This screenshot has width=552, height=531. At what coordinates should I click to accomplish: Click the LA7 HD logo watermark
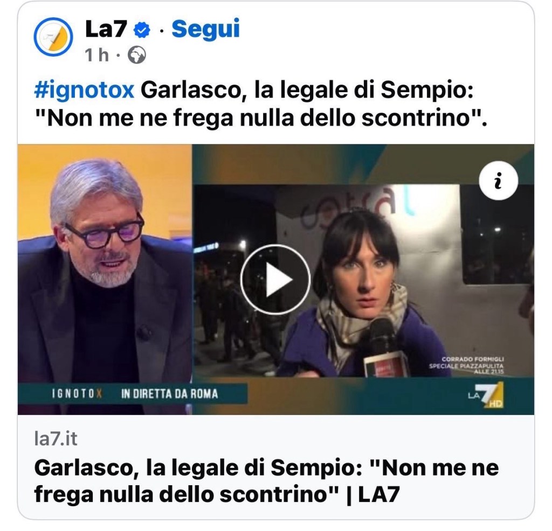[486, 395]
